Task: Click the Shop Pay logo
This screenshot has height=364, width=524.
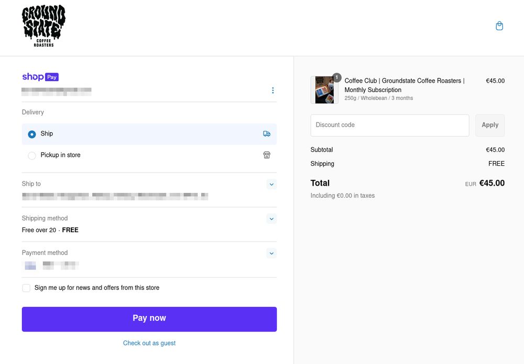Action: [40, 77]
